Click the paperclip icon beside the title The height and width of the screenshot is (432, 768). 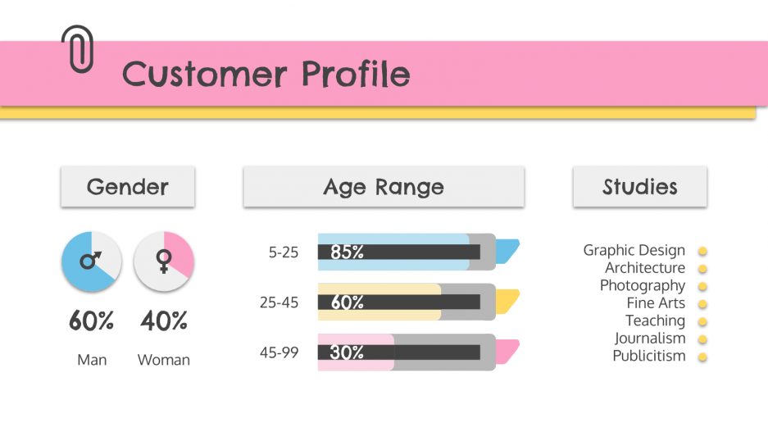pos(77,48)
